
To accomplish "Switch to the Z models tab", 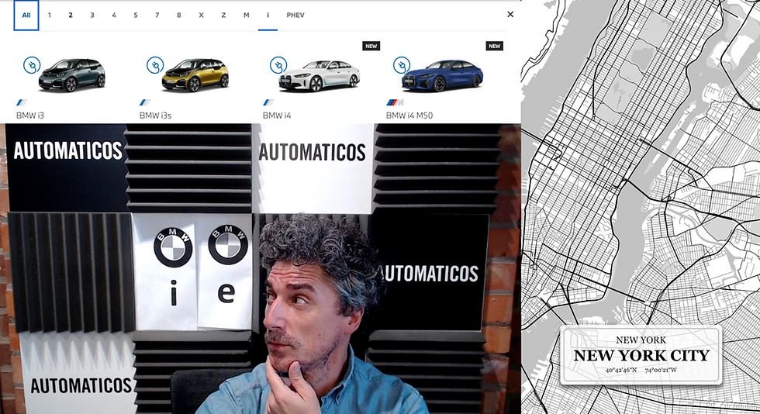I will (x=223, y=15).
